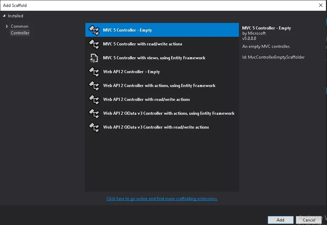Click the details pane title MVC 5 Controller - Empty
The width and height of the screenshot is (327, 225).
point(267,28)
